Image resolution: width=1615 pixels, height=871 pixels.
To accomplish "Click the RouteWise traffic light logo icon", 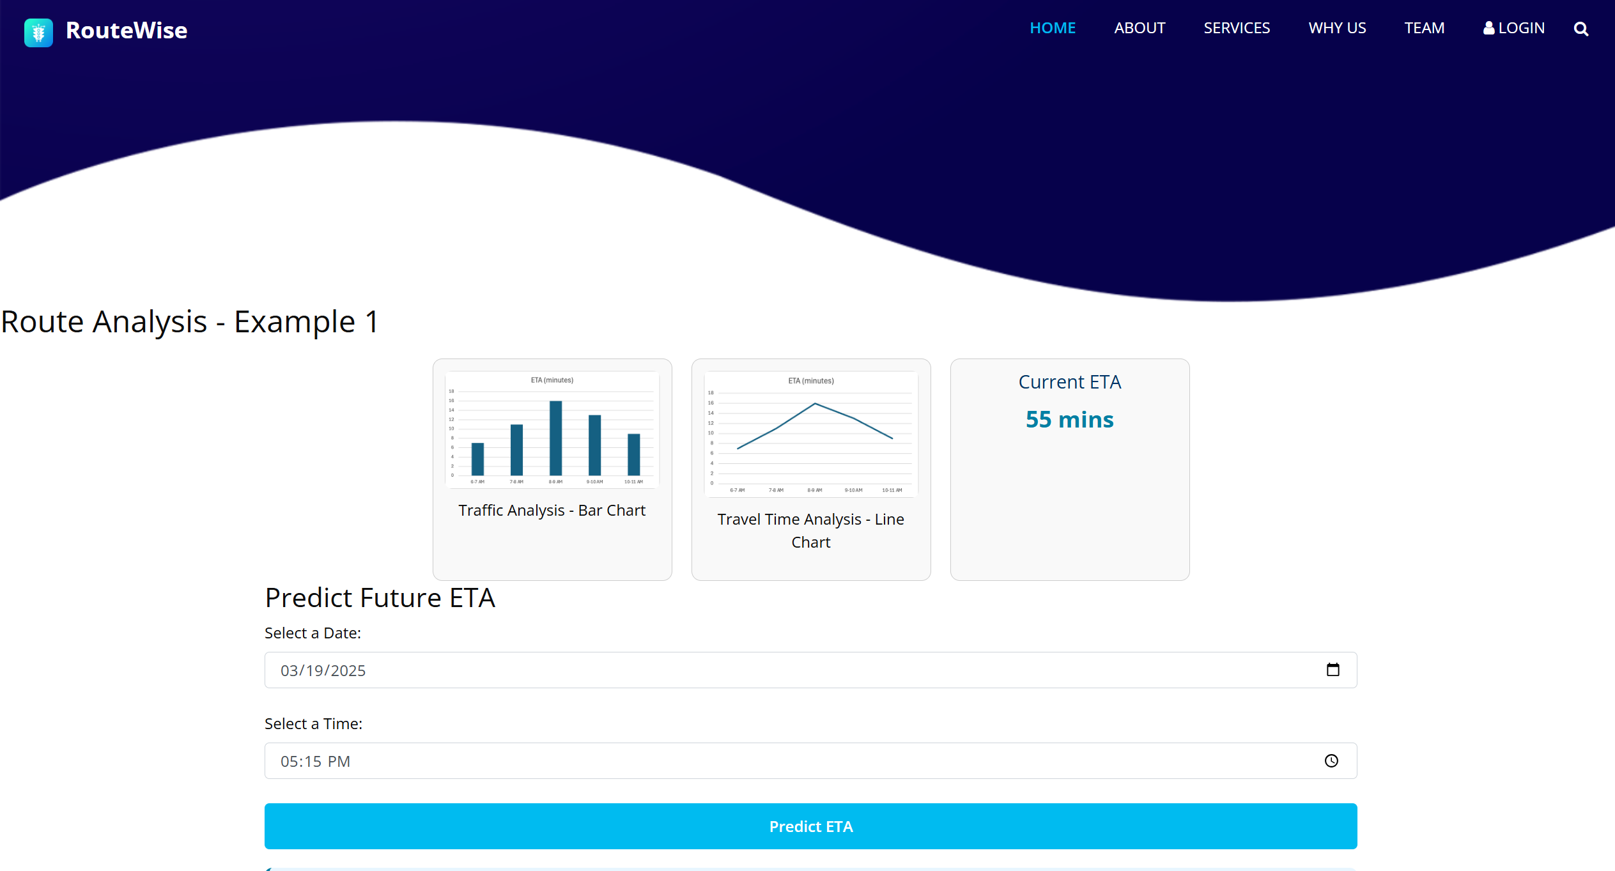I will [x=38, y=32].
